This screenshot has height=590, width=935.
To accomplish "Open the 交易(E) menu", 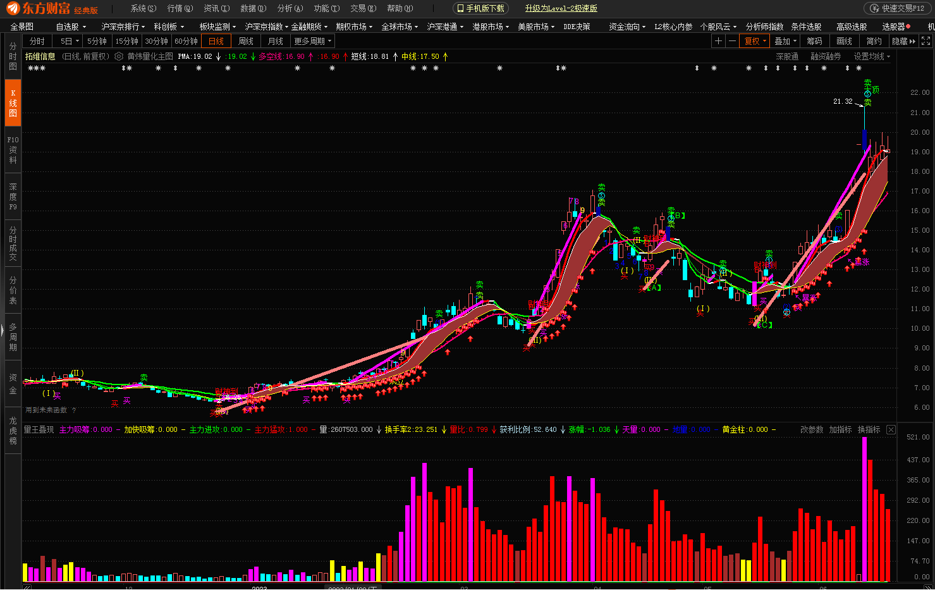I will point(363,8).
